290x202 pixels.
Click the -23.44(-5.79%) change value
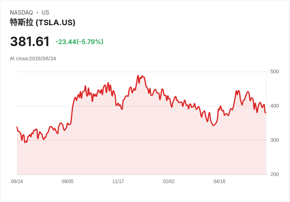tap(79, 42)
